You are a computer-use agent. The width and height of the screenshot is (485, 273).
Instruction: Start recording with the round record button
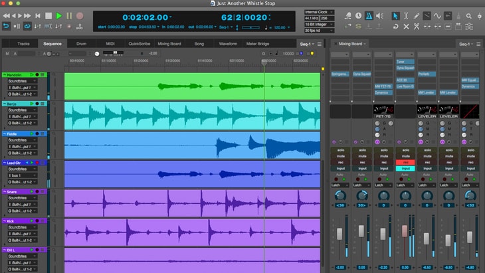80,16
